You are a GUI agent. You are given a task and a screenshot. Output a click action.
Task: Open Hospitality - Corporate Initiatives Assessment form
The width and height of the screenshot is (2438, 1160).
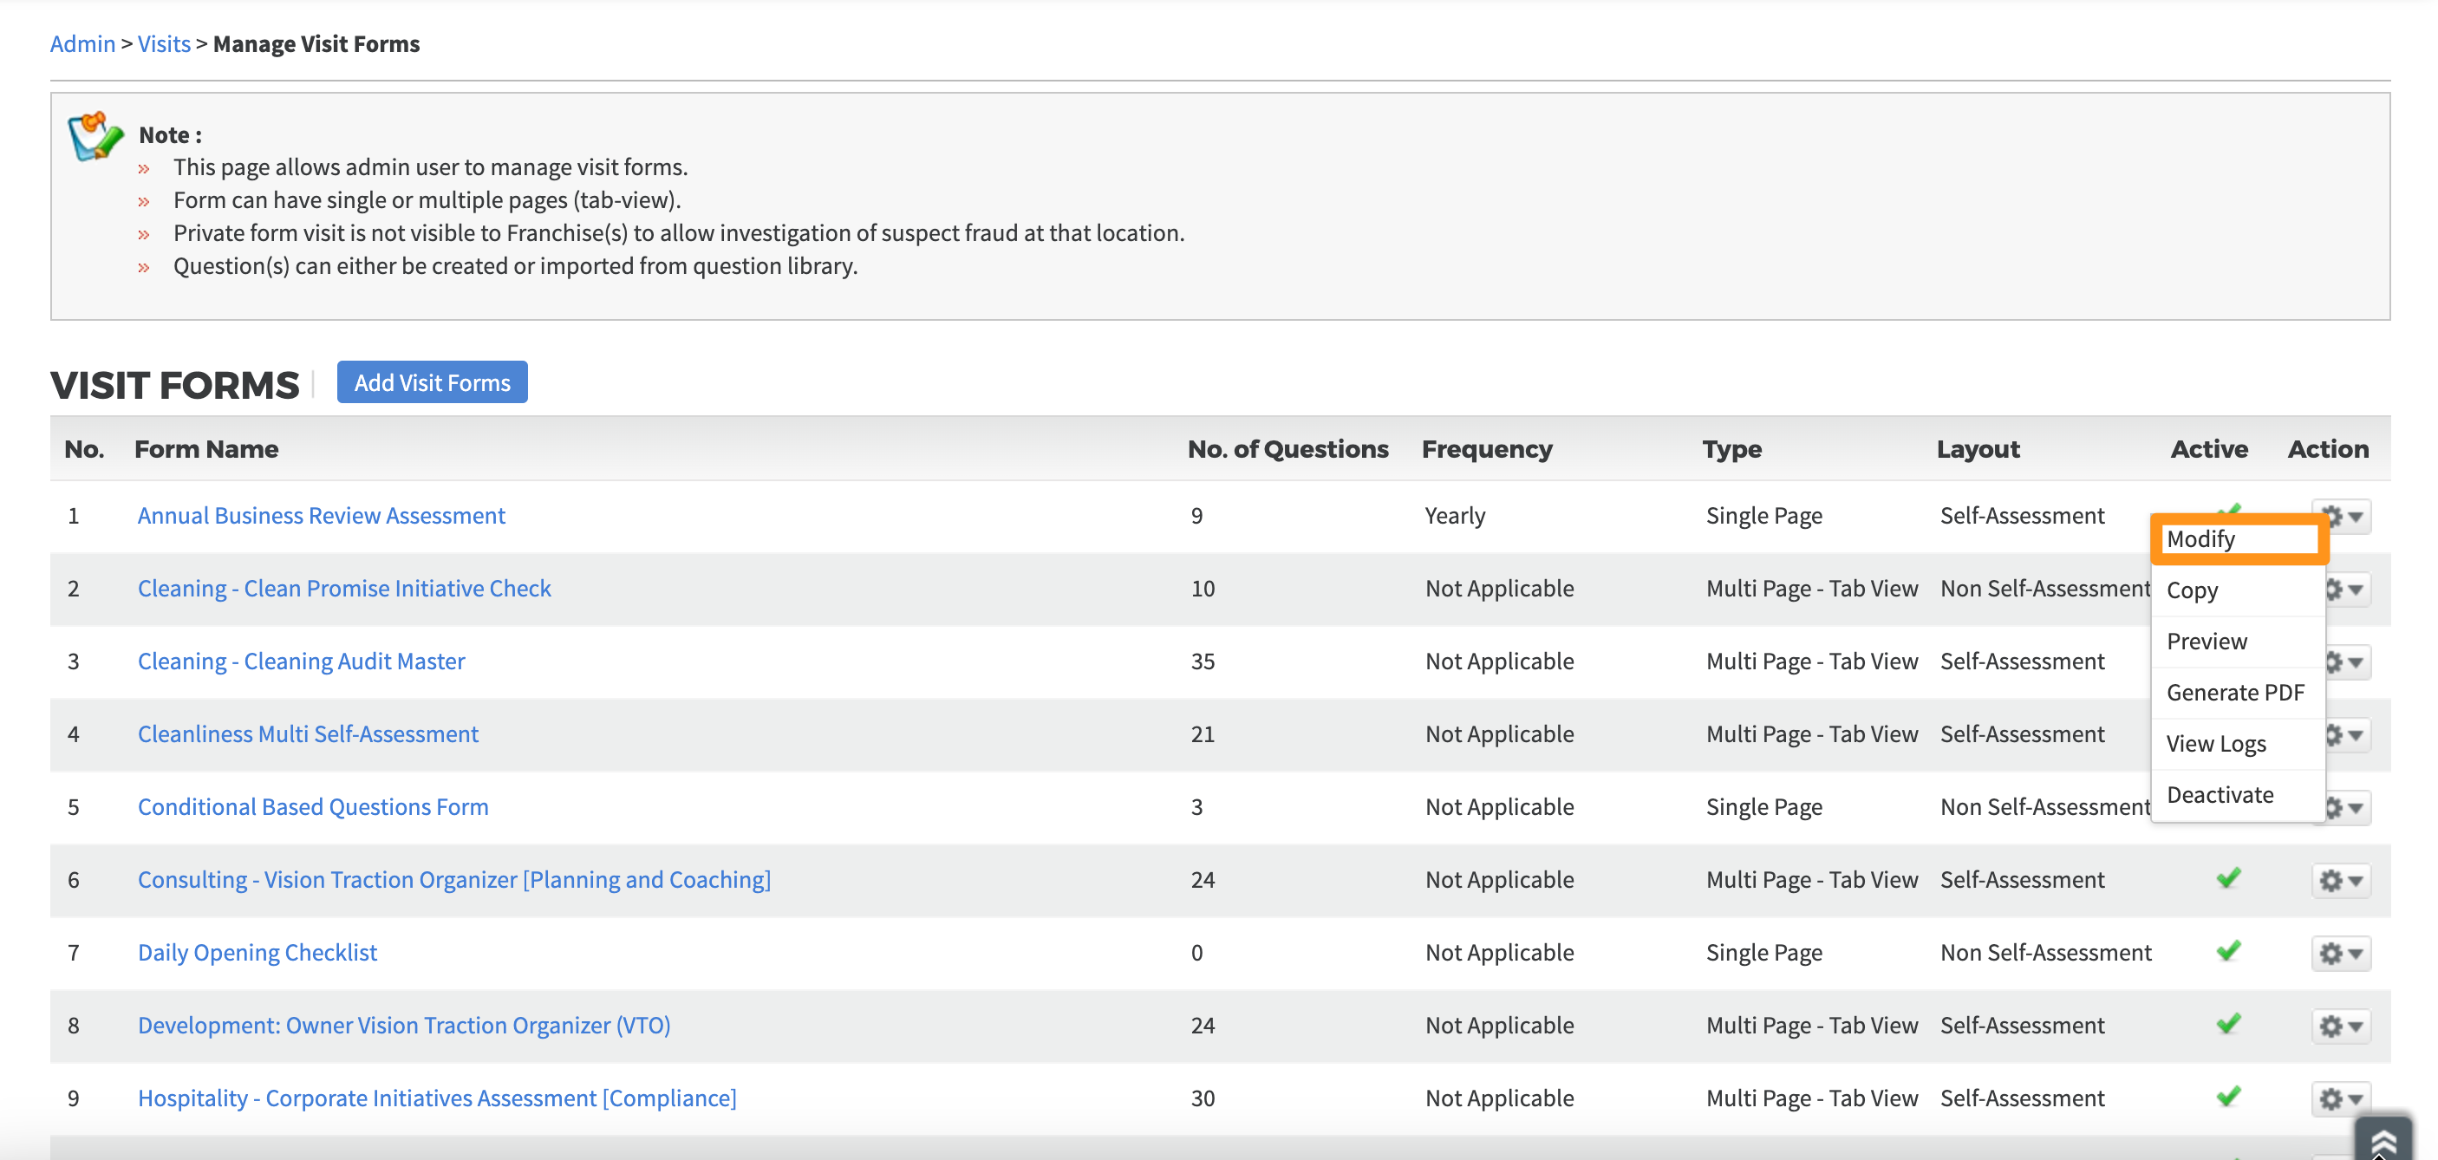(x=437, y=1098)
